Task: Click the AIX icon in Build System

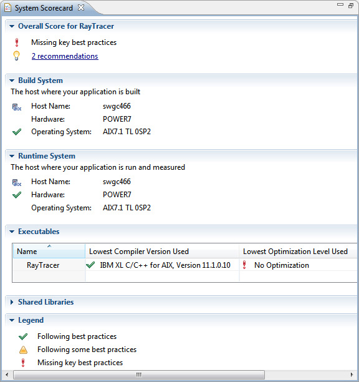Action: pos(17,107)
